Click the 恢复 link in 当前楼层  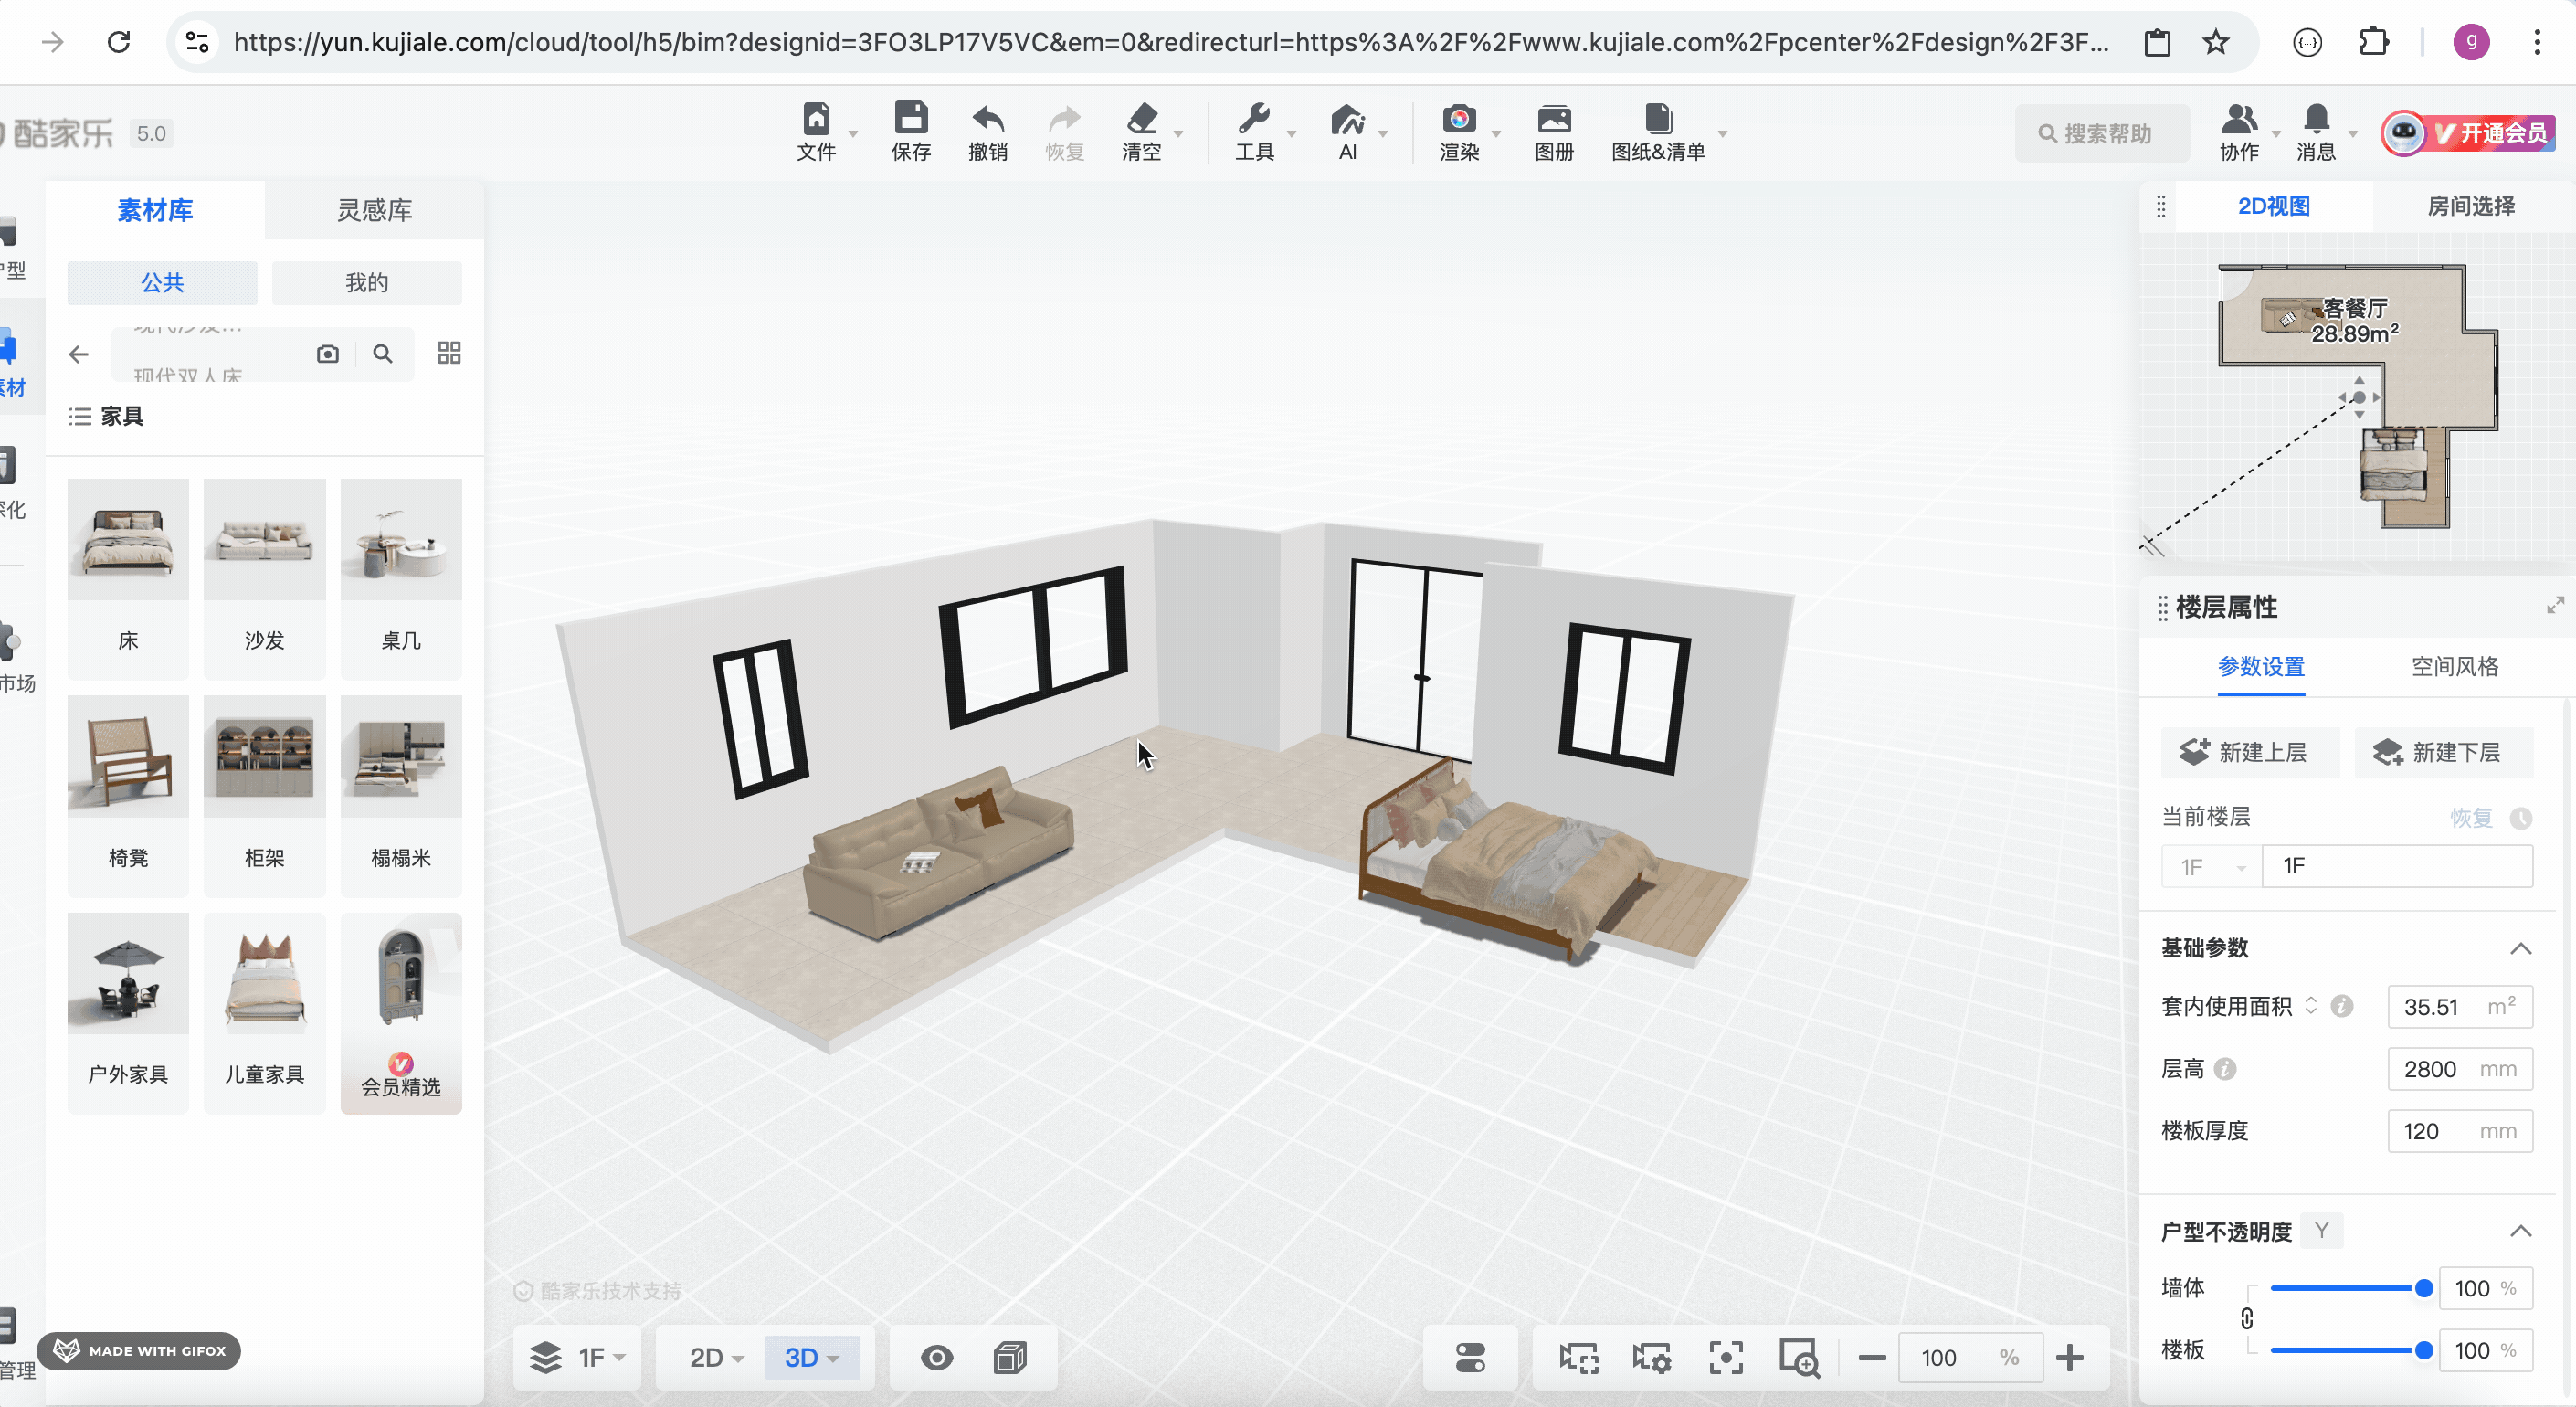click(2471, 818)
